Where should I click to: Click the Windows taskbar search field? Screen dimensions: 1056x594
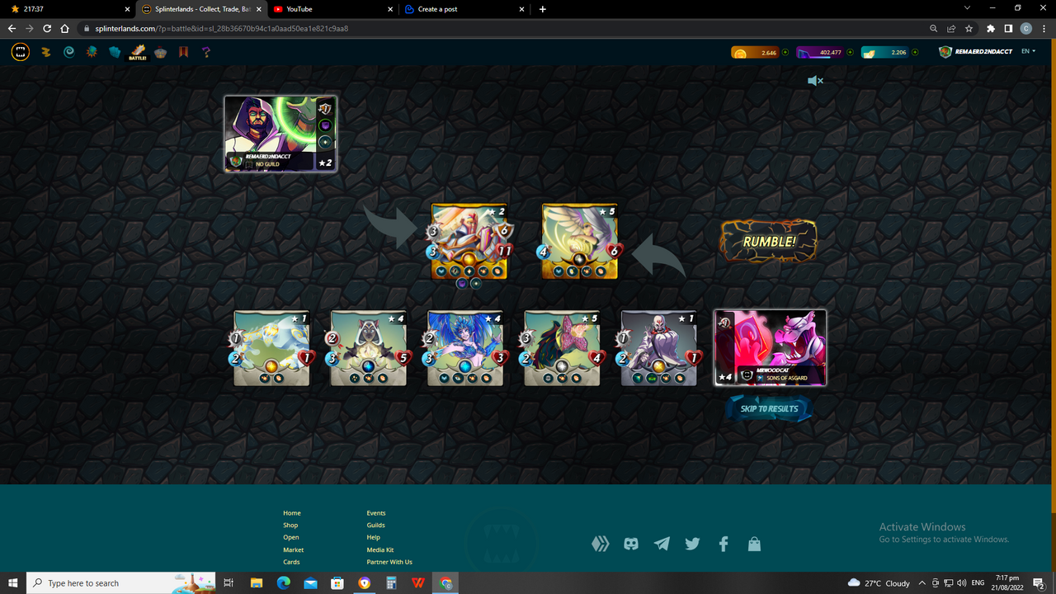tap(121, 583)
